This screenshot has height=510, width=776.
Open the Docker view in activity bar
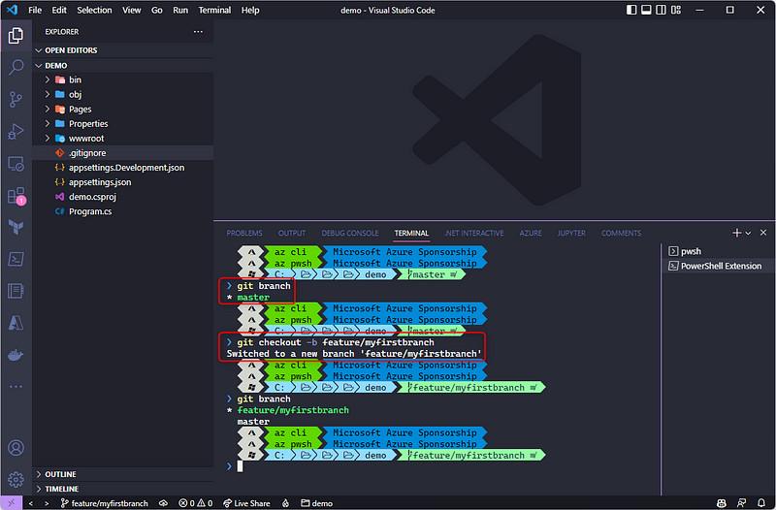[x=16, y=354]
